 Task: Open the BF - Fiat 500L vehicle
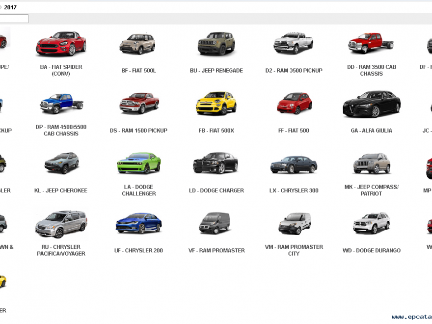(138, 44)
